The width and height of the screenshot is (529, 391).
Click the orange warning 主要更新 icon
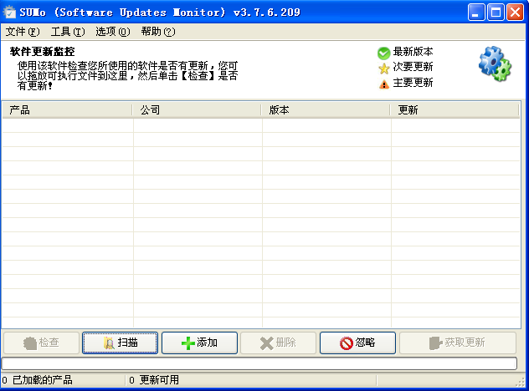click(383, 84)
